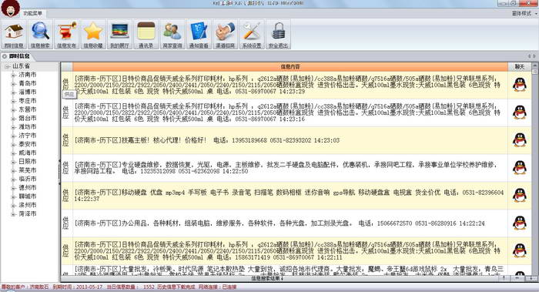Click 供应 label of 技嘉主板 message
This screenshot has height=292, width=539.
pyautogui.click(x=66, y=140)
